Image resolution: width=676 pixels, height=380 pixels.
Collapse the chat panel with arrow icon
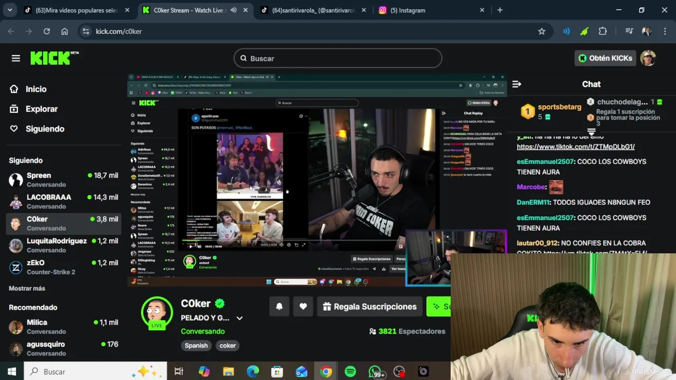(x=517, y=84)
